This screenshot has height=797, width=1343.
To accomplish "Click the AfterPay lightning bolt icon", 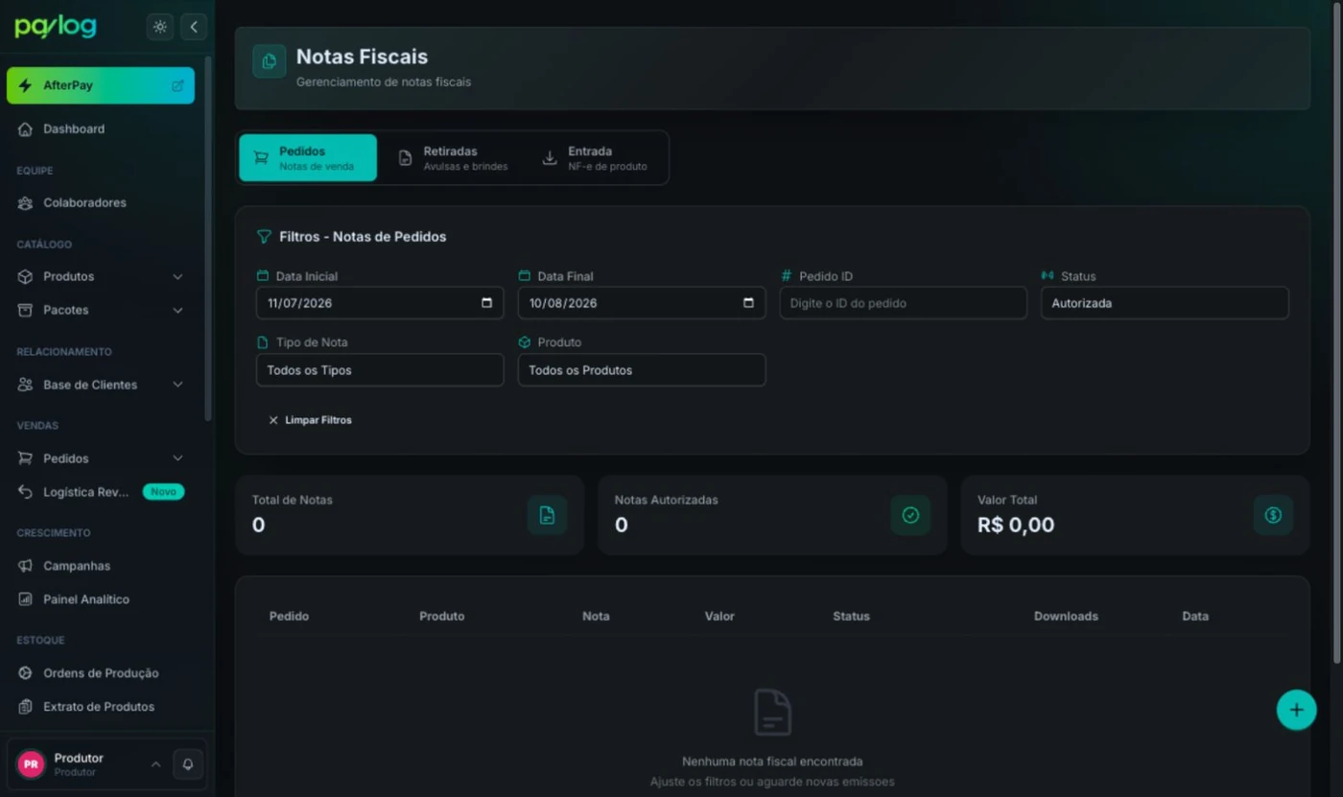I will pos(25,85).
